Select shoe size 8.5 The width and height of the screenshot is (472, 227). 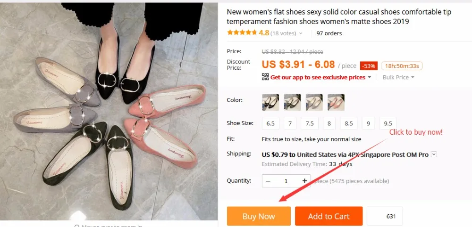click(348, 123)
